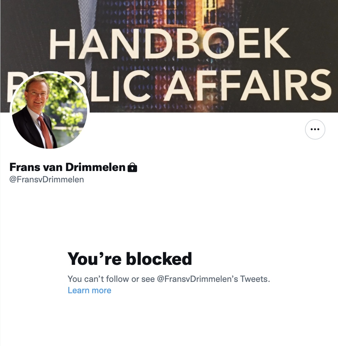This screenshot has width=338, height=346.
Task: Open Frans van Drimmelen's profile photo
Action: click(50, 111)
